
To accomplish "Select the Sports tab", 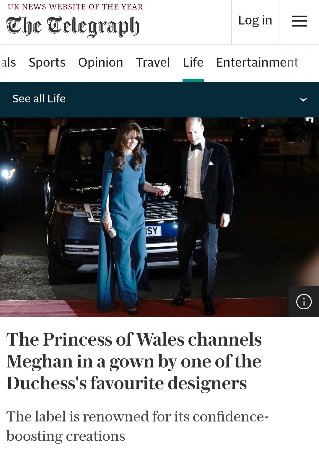I will pos(47,63).
